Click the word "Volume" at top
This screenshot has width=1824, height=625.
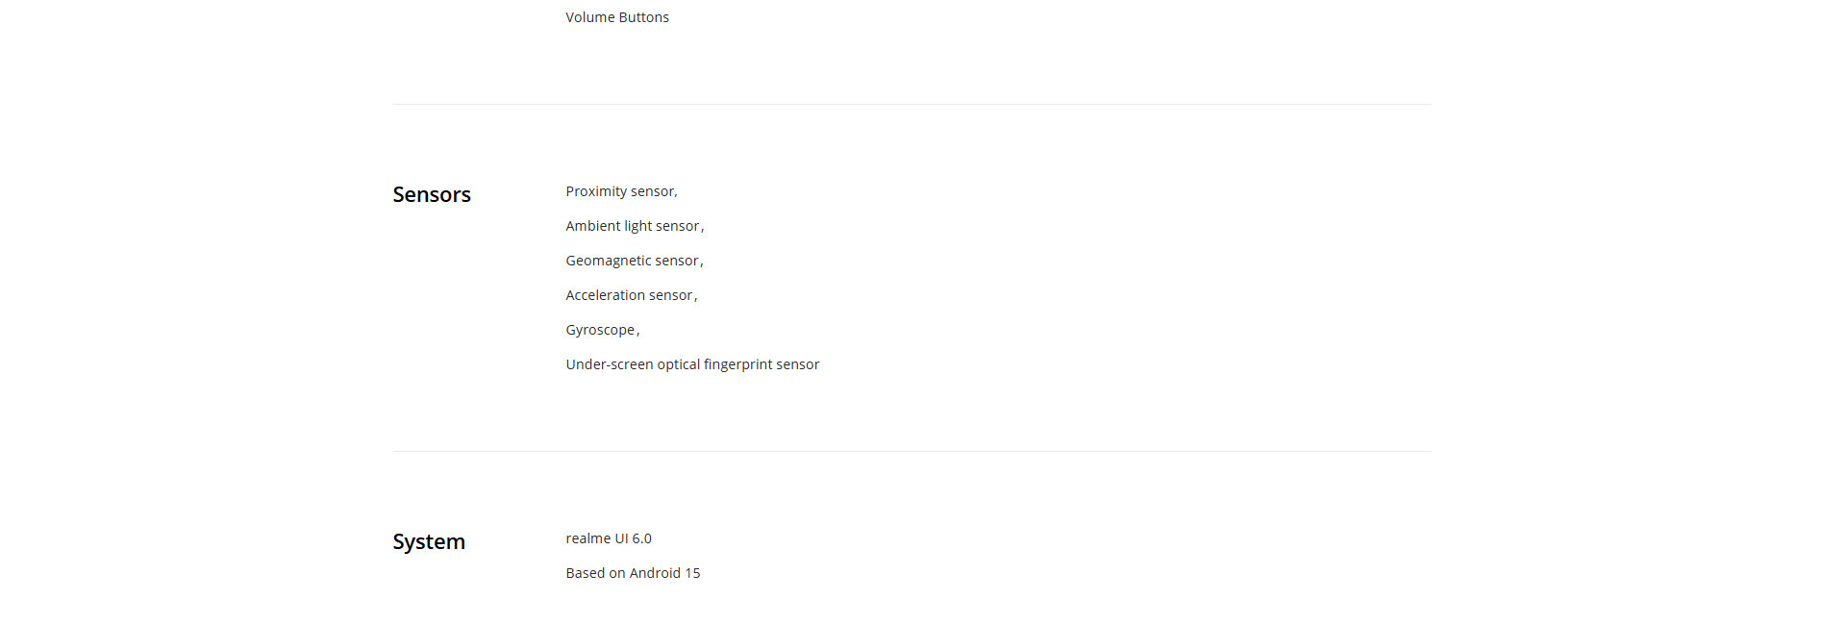point(589,17)
